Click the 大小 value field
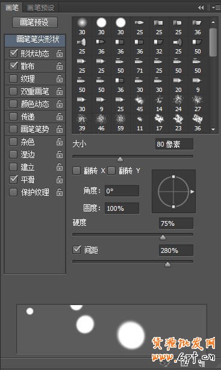 174,144
